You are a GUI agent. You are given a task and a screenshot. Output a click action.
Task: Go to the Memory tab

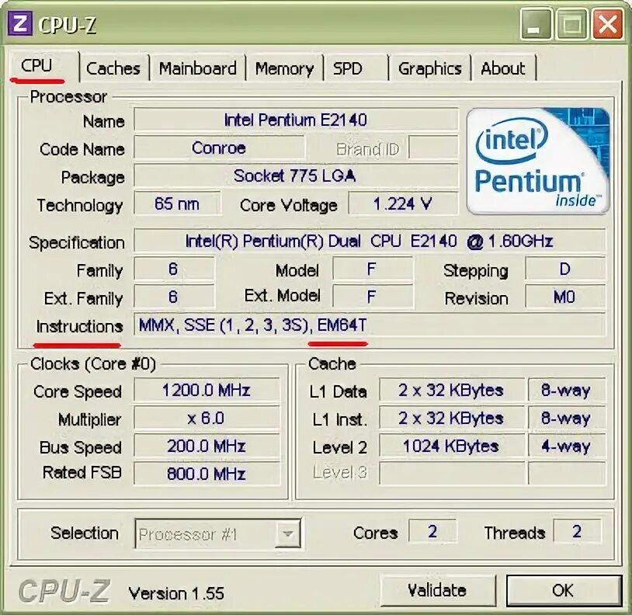point(285,68)
